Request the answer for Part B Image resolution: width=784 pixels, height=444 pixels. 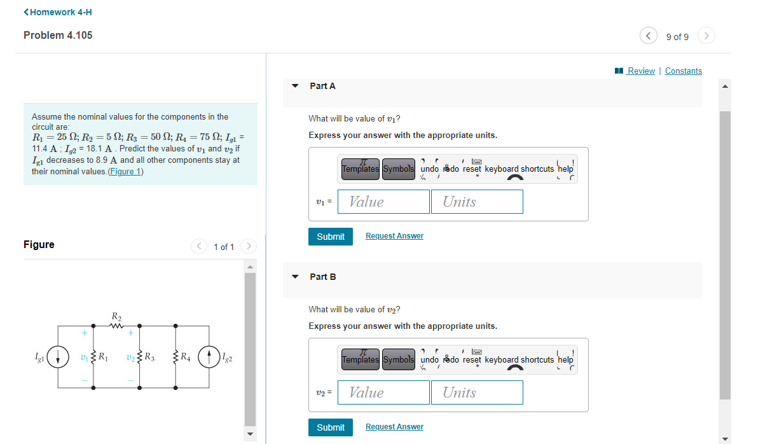[394, 426]
